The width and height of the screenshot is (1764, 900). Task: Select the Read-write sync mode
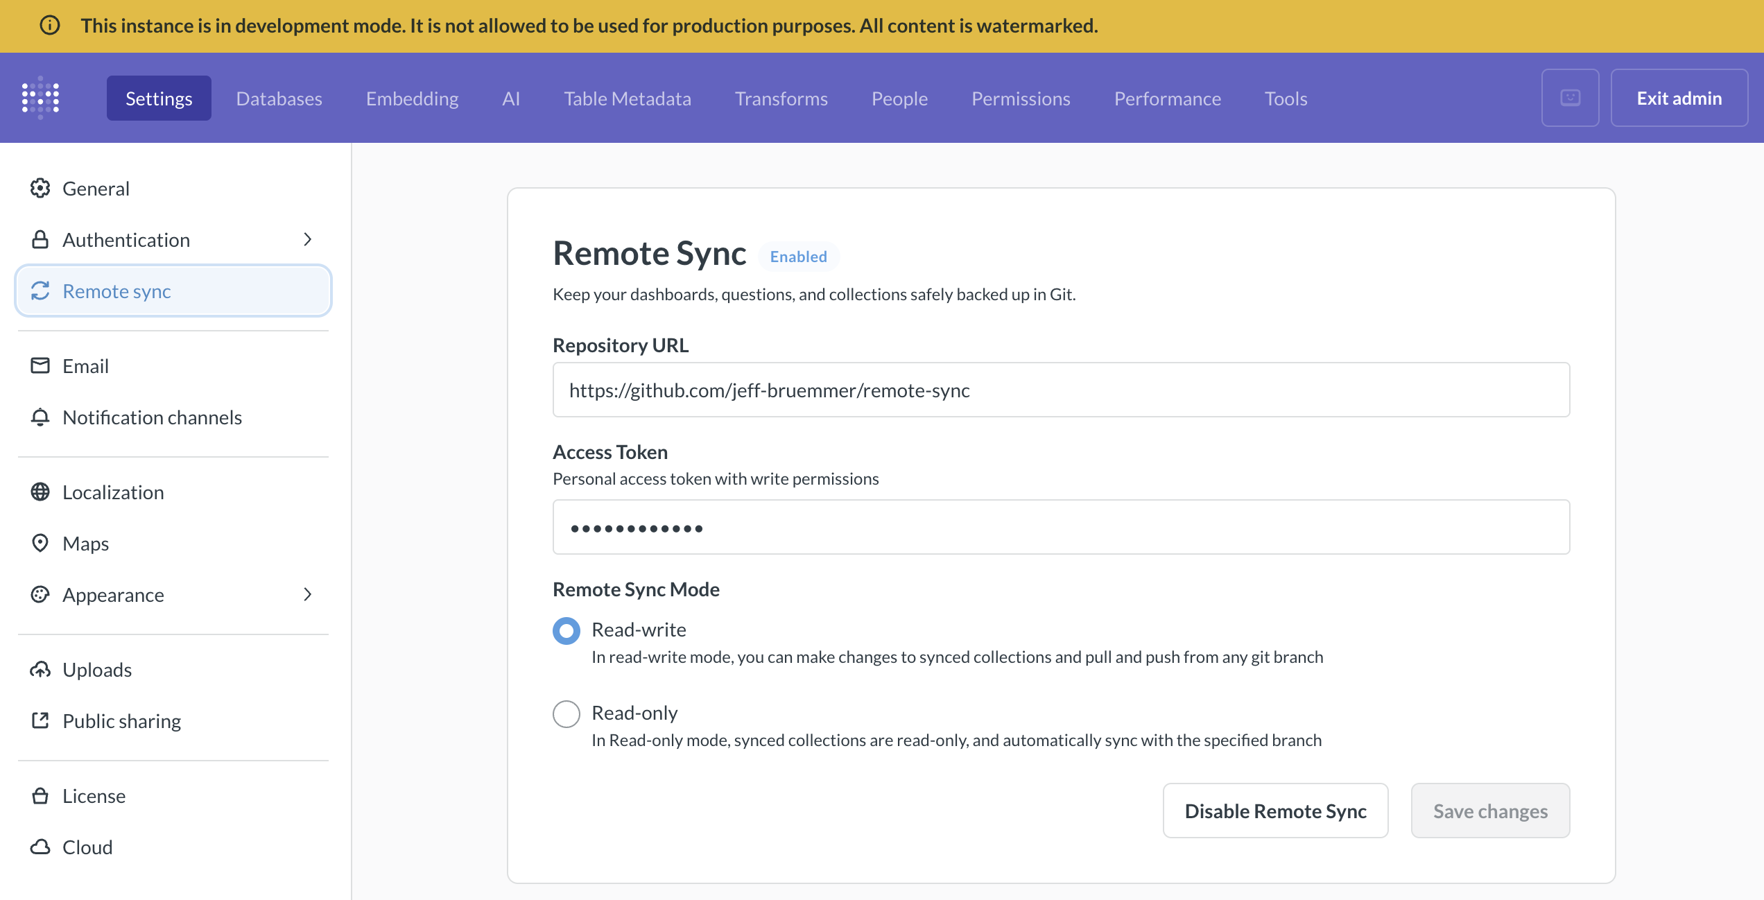[x=566, y=630]
